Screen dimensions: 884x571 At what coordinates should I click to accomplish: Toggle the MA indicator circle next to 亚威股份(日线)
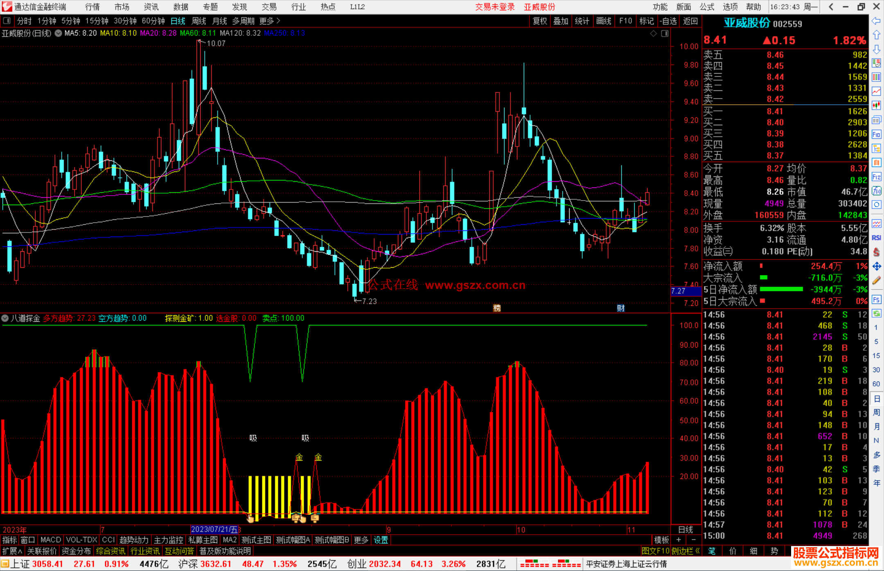pyautogui.click(x=59, y=33)
